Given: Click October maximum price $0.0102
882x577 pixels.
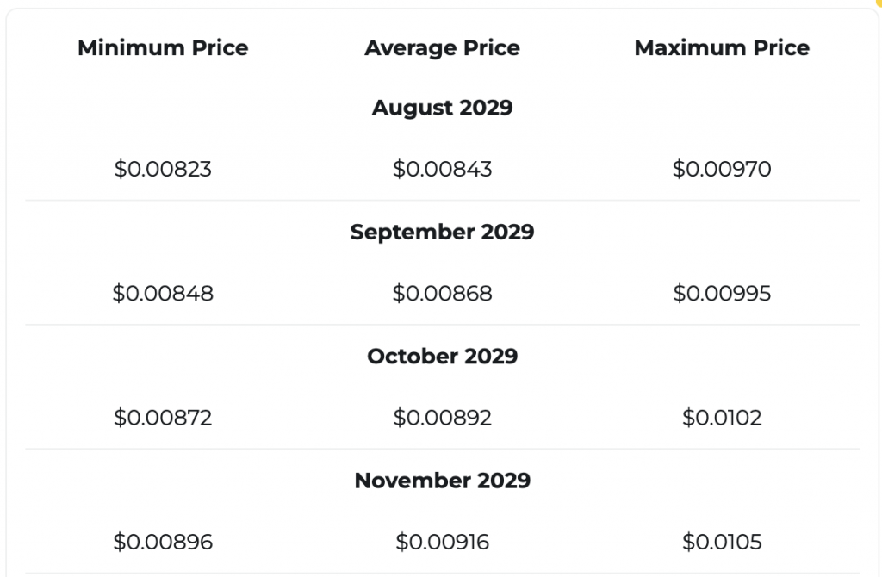Looking at the screenshot, I should [722, 418].
